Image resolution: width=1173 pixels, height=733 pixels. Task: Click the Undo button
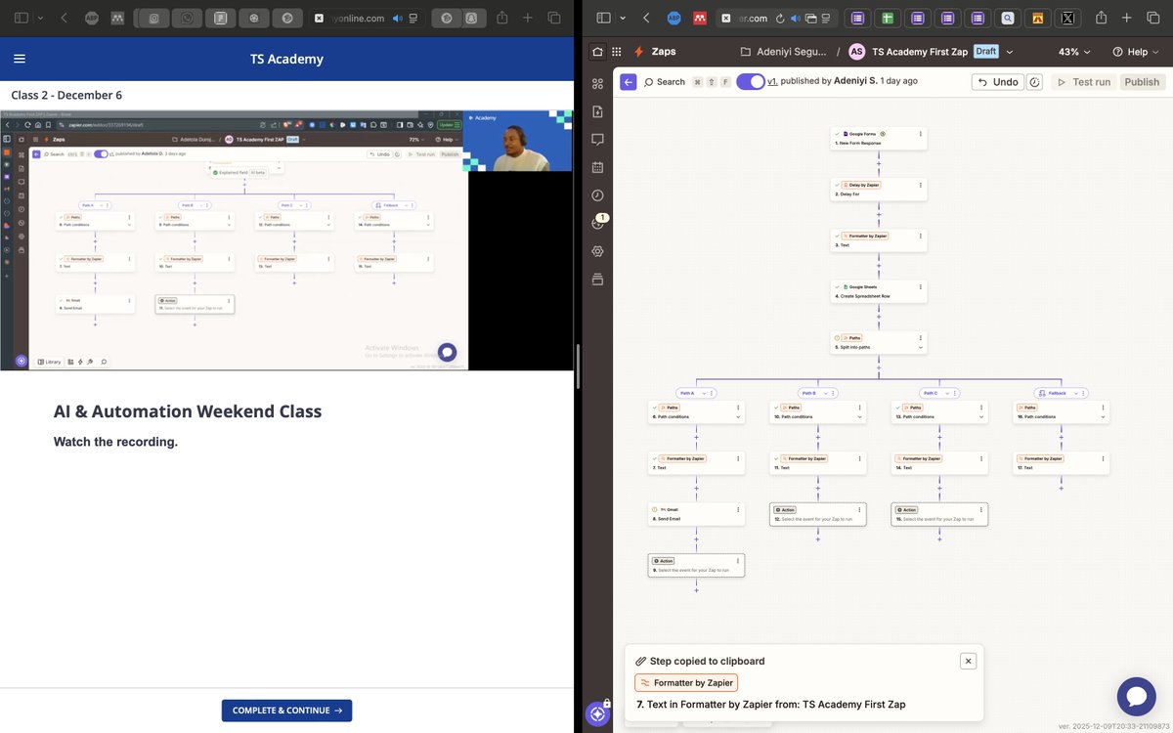[998, 82]
